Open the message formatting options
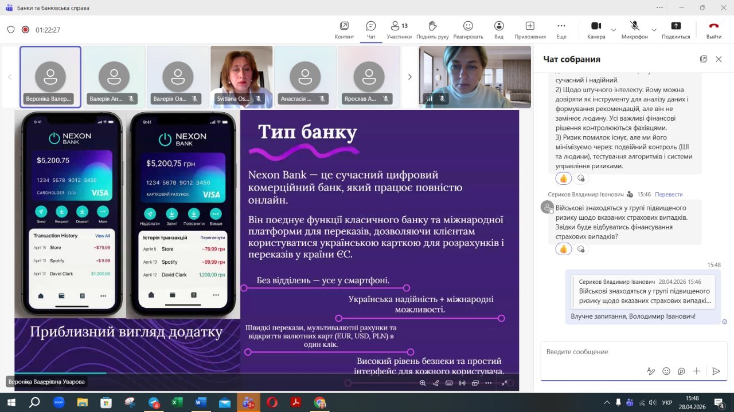This screenshot has width=734, height=412. (651, 371)
